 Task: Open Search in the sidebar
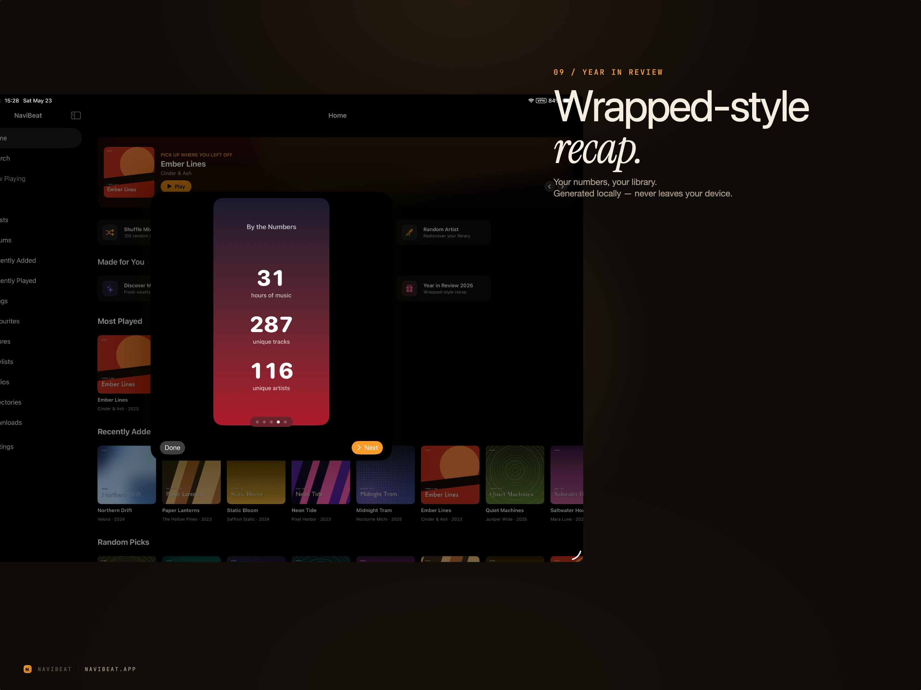click(41, 158)
